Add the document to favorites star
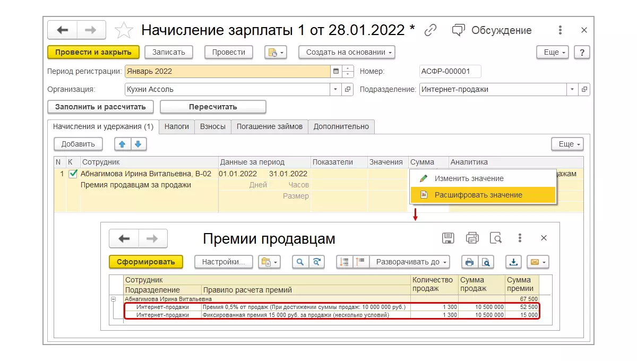This screenshot has width=637, height=361. point(124,30)
